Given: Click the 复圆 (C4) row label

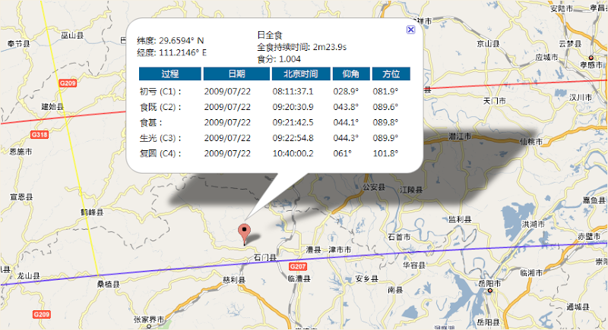Looking at the screenshot, I should pyautogui.click(x=160, y=153).
